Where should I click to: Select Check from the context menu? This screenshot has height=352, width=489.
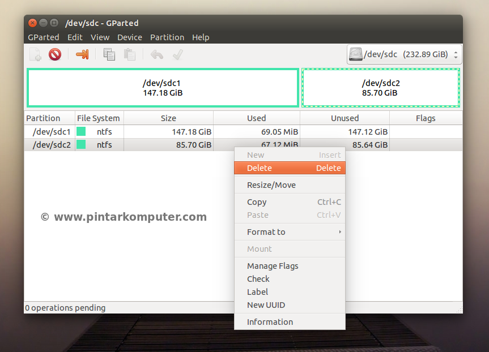tap(290, 279)
